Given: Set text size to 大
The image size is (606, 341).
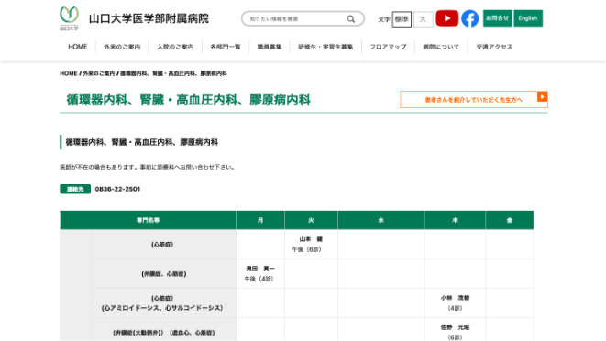Looking at the screenshot, I should (x=423, y=19).
